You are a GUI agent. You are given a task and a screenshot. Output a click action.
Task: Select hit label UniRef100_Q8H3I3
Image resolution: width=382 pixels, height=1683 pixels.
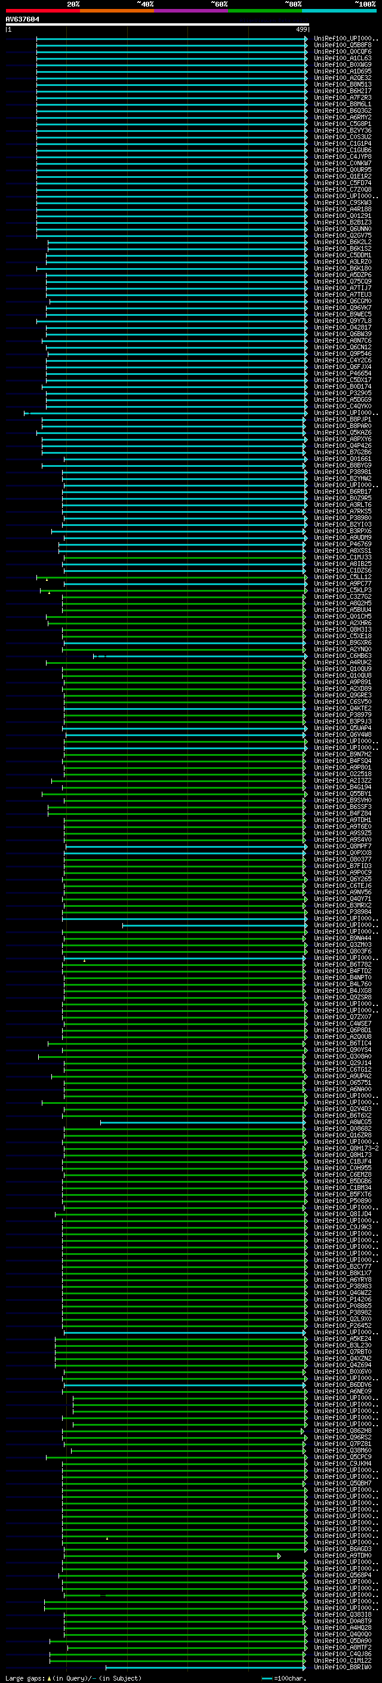click(x=342, y=629)
